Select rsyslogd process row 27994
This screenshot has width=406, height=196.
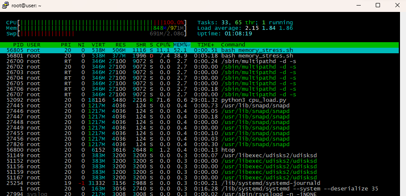[x=200, y=194]
